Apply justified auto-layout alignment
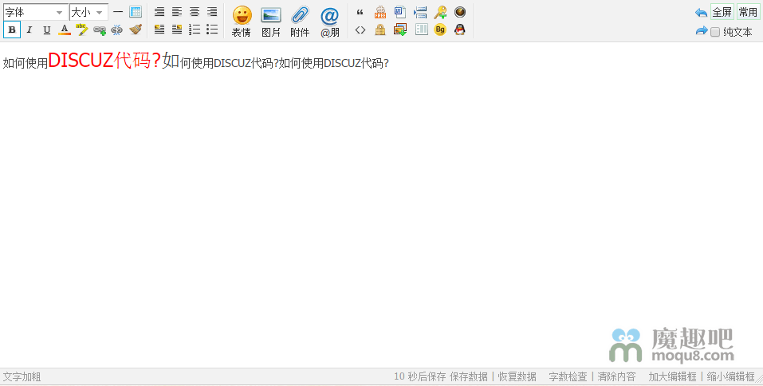This screenshot has height=386, width=763. [x=159, y=12]
